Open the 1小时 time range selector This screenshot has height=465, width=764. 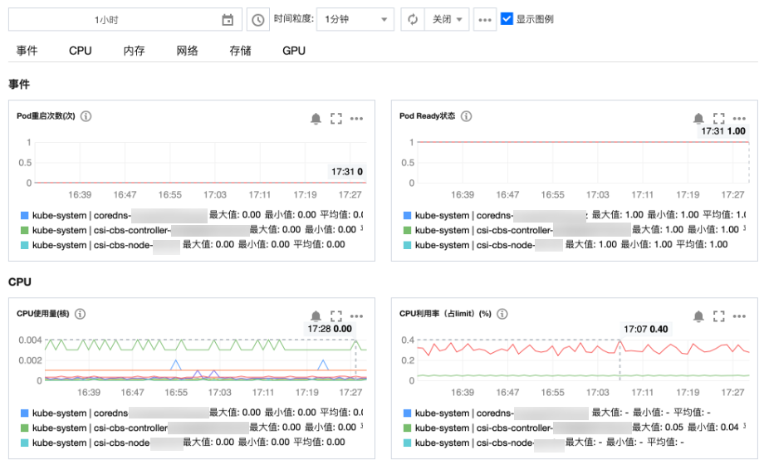click(x=125, y=20)
